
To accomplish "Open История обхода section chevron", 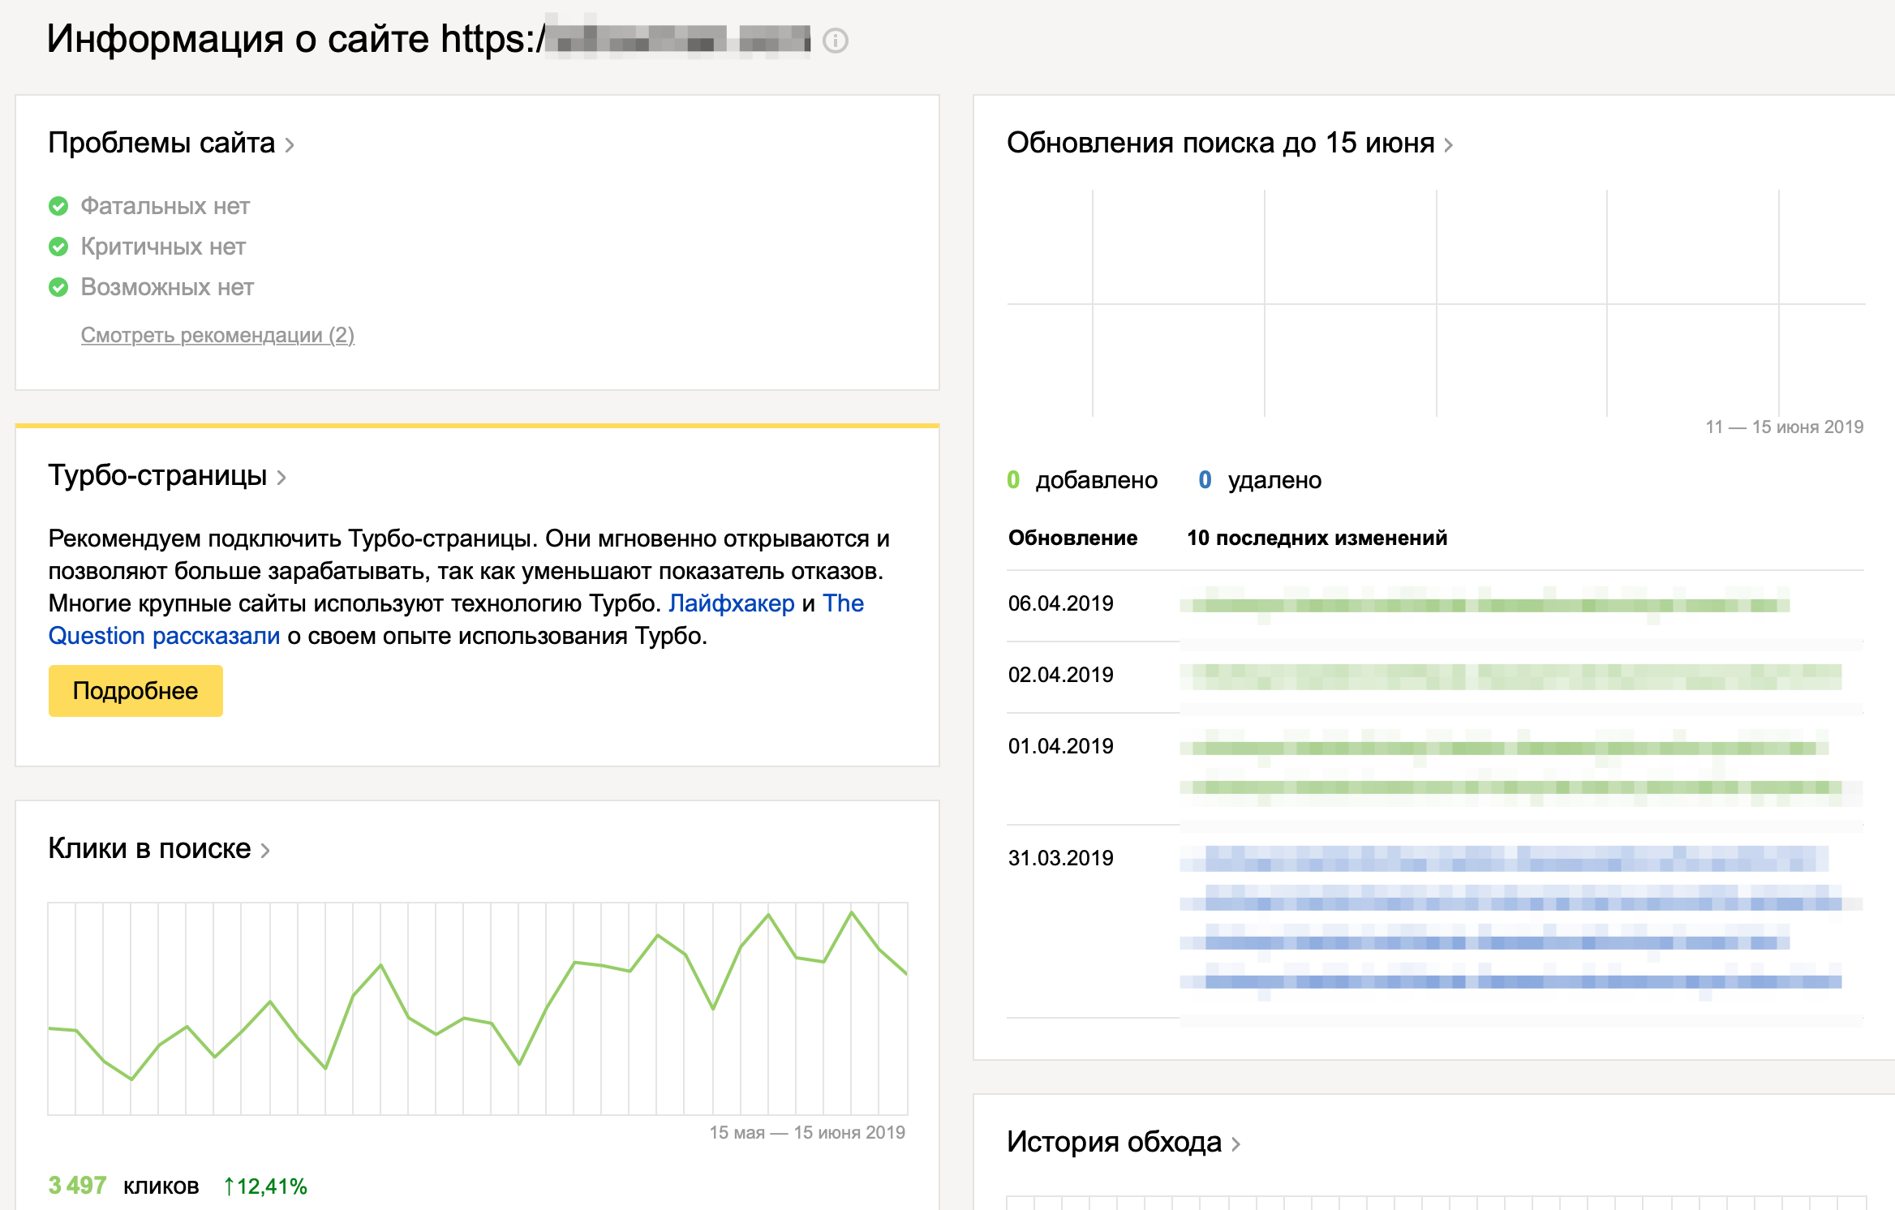I will 1235,1144.
